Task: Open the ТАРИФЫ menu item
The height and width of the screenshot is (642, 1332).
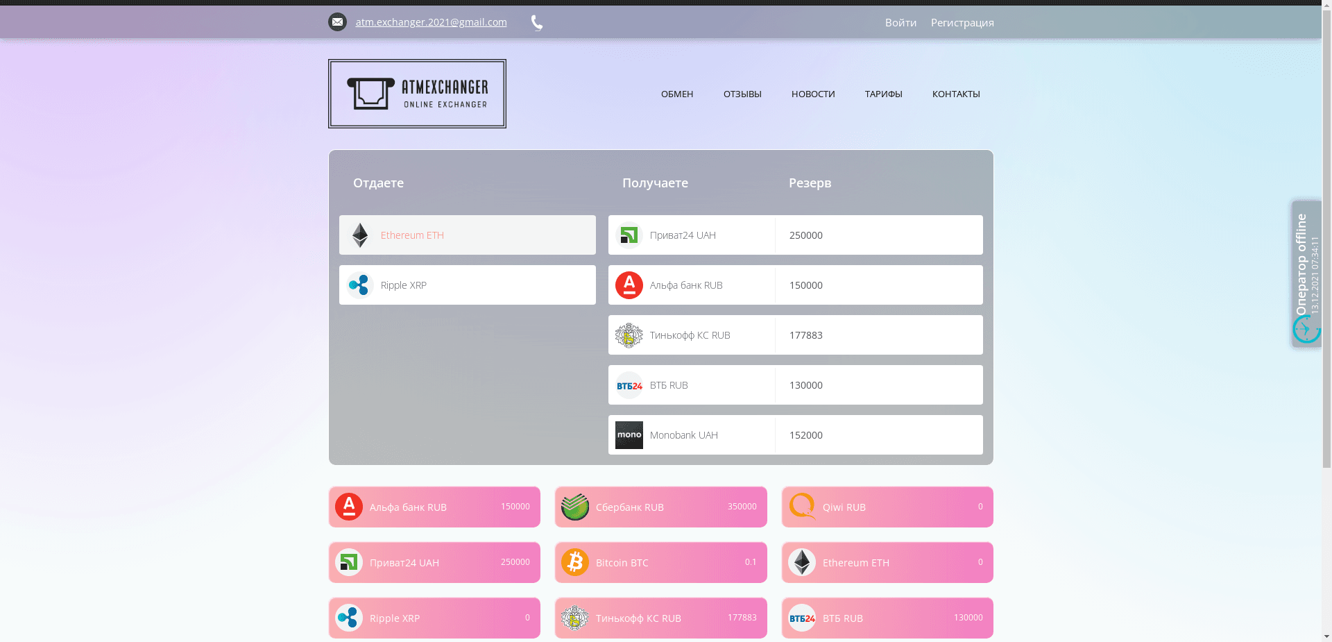Action: pos(883,94)
